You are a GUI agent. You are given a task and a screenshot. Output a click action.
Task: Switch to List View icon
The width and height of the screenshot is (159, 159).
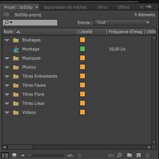tap(5, 155)
